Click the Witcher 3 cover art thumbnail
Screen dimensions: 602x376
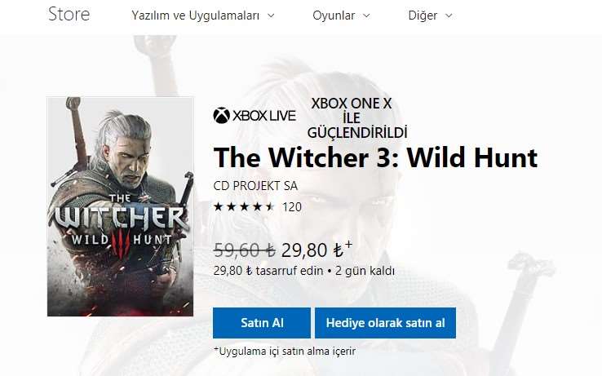120,206
